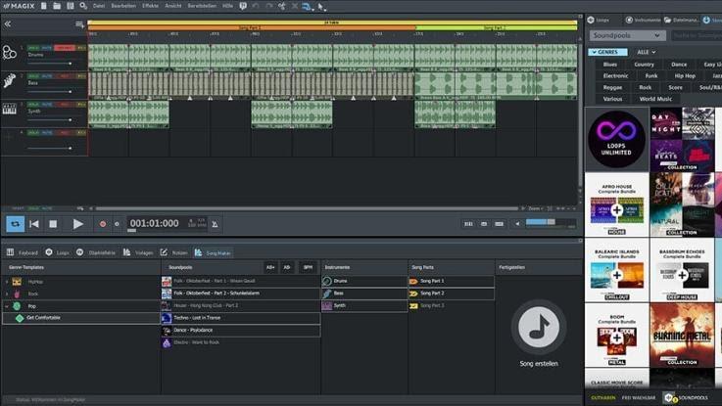Save the project with the disk icon

70,6
